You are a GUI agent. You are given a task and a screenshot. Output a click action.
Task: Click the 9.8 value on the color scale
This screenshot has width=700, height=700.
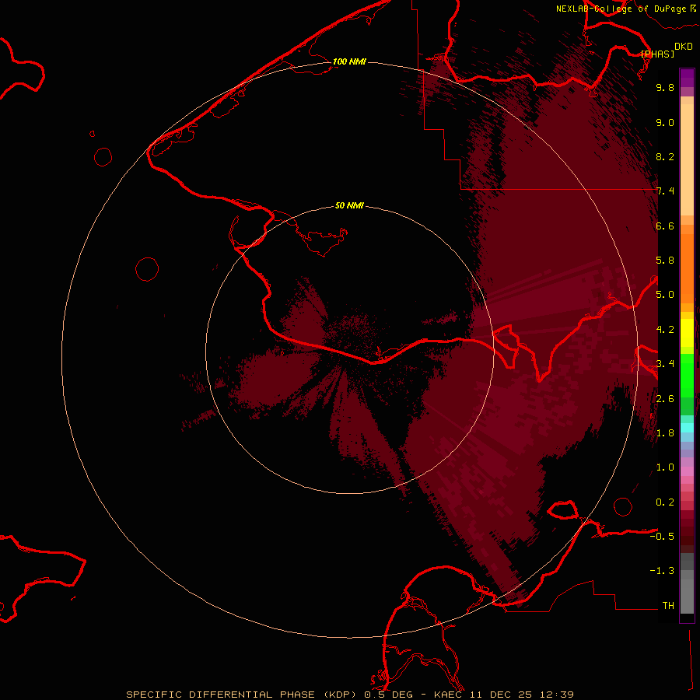coord(665,87)
